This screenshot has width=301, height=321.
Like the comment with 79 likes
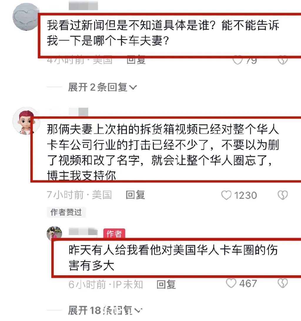coord(238,60)
